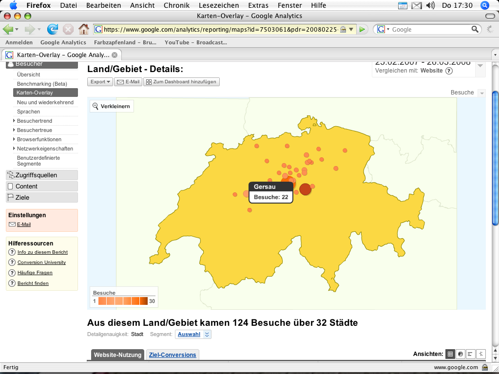Image resolution: width=499 pixels, height=374 pixels.
Task: Show the table view in Ansichten
Action: pyautogui.click(x=450, y=354)
